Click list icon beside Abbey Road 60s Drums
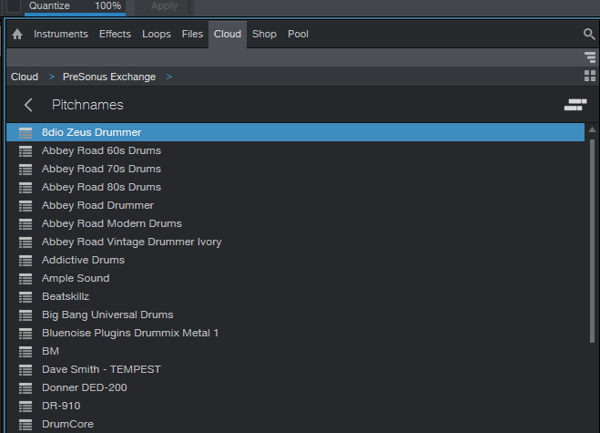The height and width of the screenshot is (433, 600). [25, 150]
